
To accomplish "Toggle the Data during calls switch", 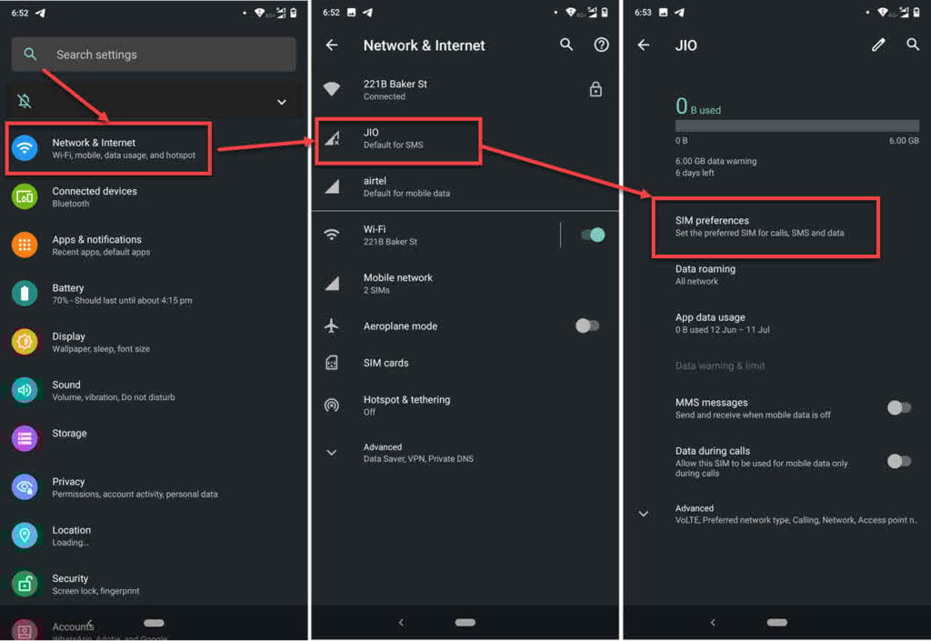I will tap(899, 461).
